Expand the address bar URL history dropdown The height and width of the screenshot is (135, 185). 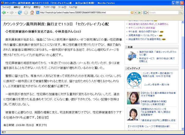click(135, 13)
